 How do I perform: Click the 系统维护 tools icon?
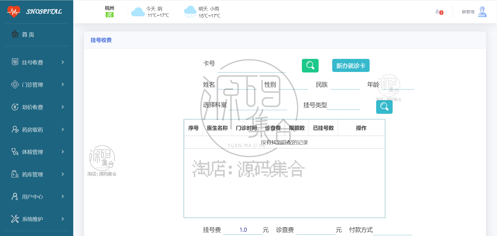15,219
